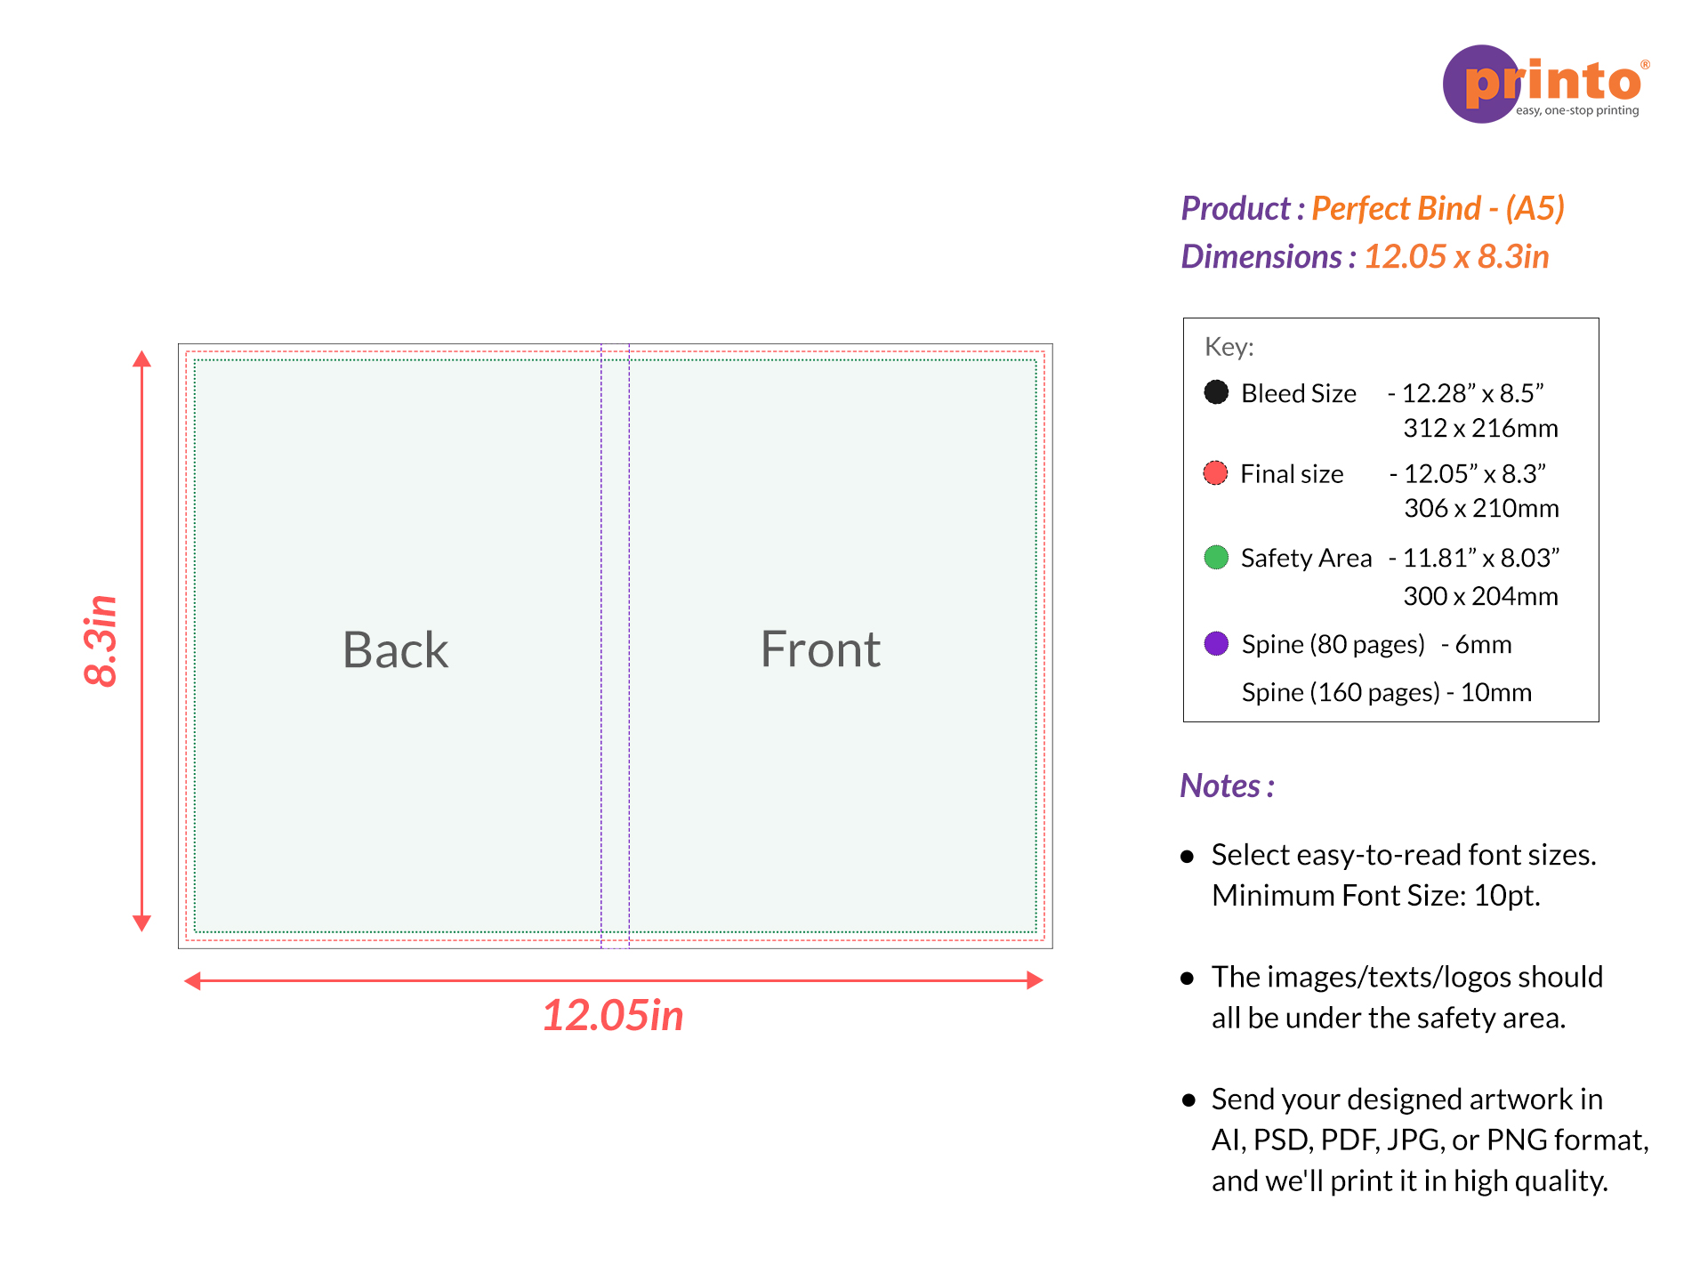
Task: Click the purple Spine dot
Action: 1216,643
